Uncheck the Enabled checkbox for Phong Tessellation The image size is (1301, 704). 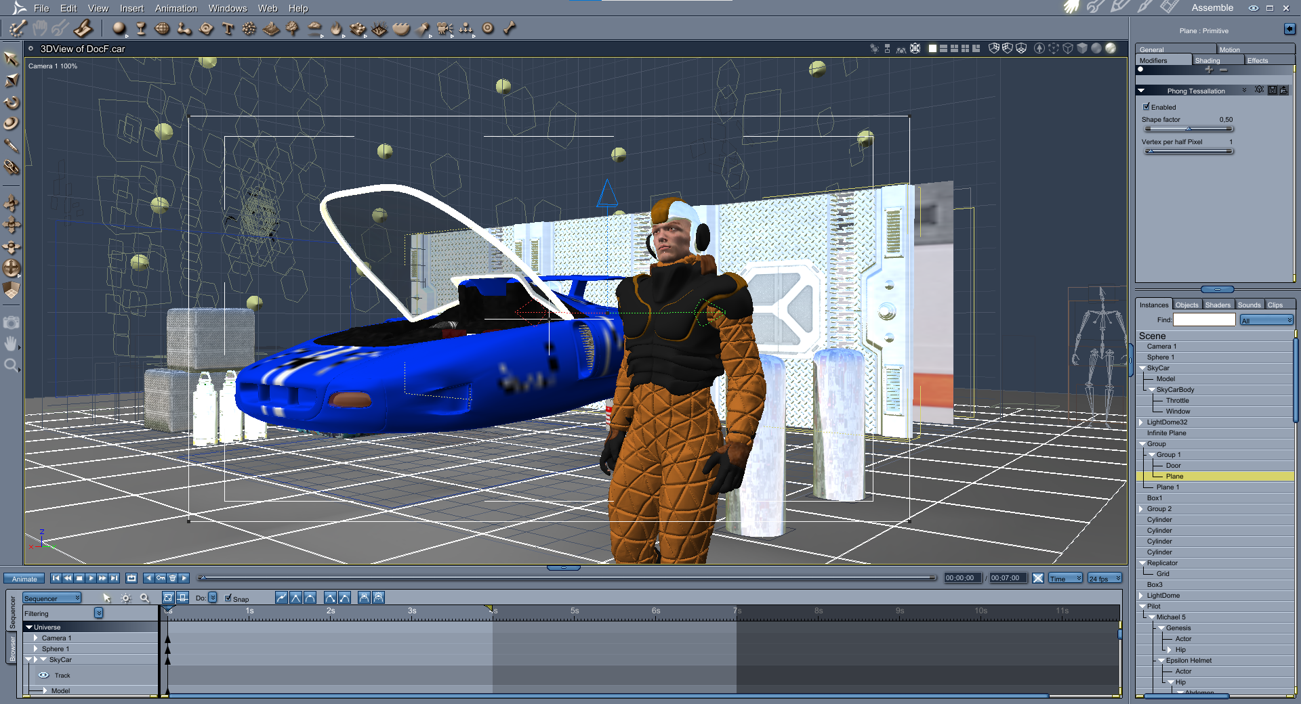click(1147, 107)
